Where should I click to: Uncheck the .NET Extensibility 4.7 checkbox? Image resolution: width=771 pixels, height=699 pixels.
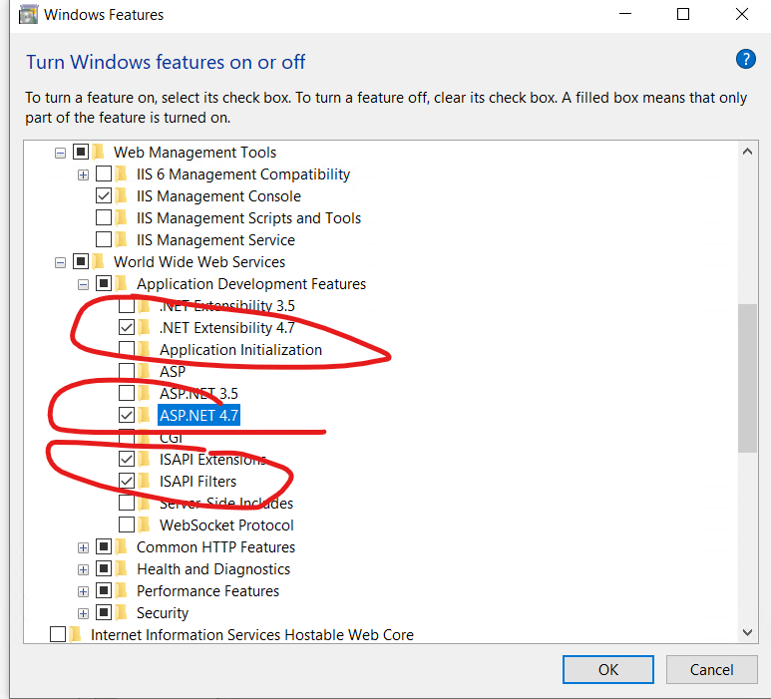[x=127, y=327]
